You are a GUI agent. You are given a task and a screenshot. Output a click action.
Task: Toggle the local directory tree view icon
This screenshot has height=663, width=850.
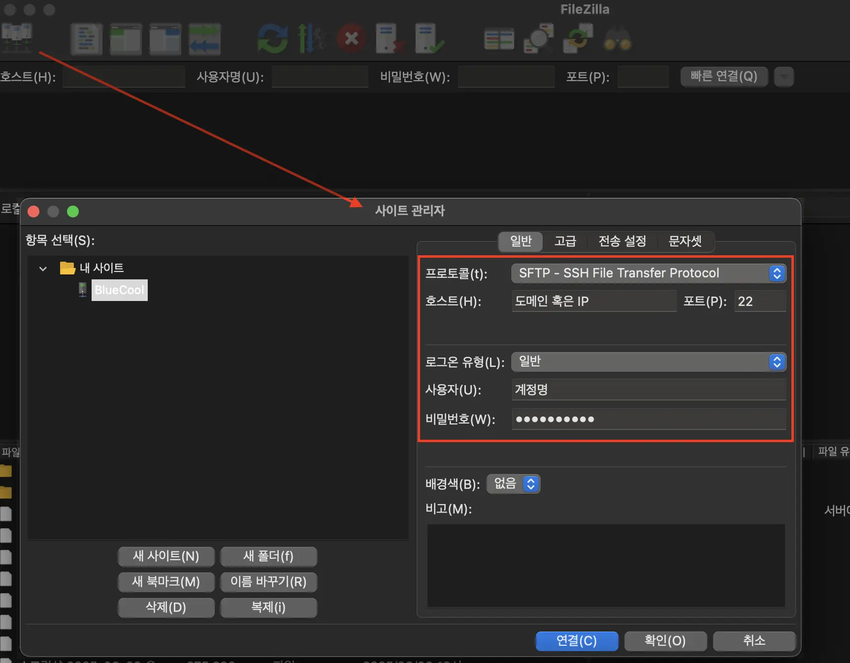pyautogui.click(x=126, y=38)
